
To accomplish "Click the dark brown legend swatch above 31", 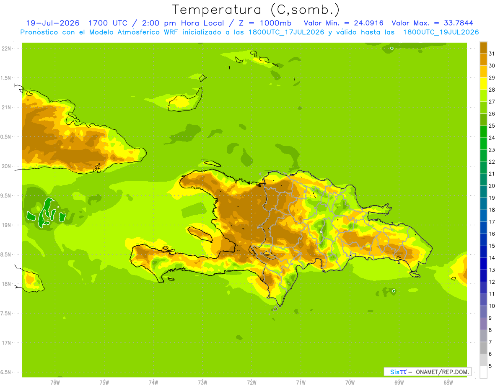I will (x=483, y=48).
